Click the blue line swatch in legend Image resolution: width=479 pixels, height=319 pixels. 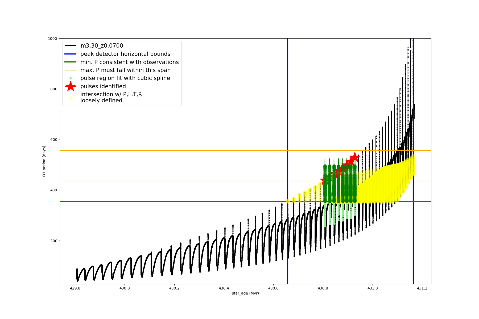pyautogui.click(x=71, y=54)
